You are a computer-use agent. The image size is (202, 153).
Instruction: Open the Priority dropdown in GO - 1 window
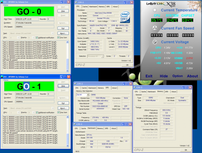pyautogui.click(x=33, y=112)
